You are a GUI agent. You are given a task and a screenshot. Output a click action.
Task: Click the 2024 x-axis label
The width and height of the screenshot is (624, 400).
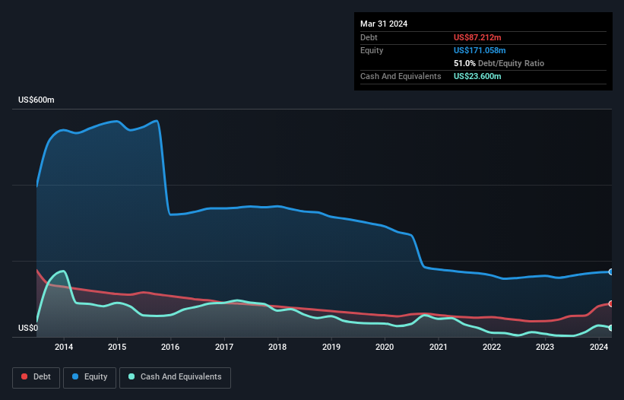(x=598, y=347)
